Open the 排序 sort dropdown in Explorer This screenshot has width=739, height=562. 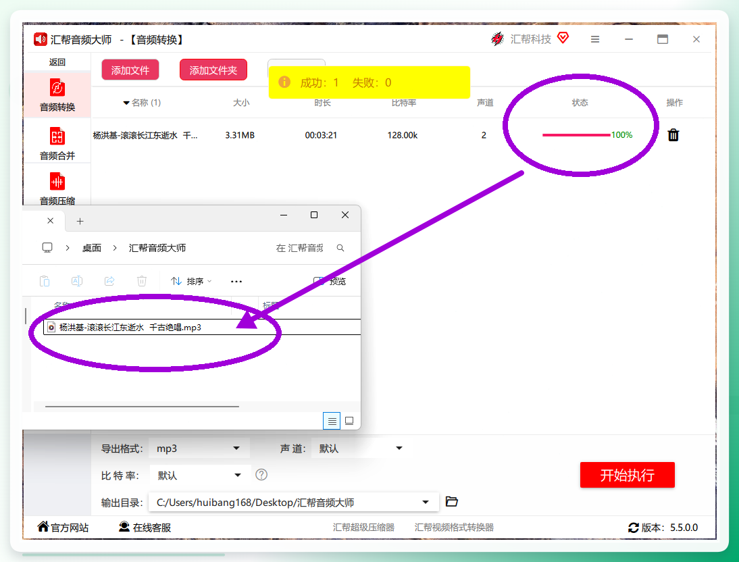[x=191, y=282]
